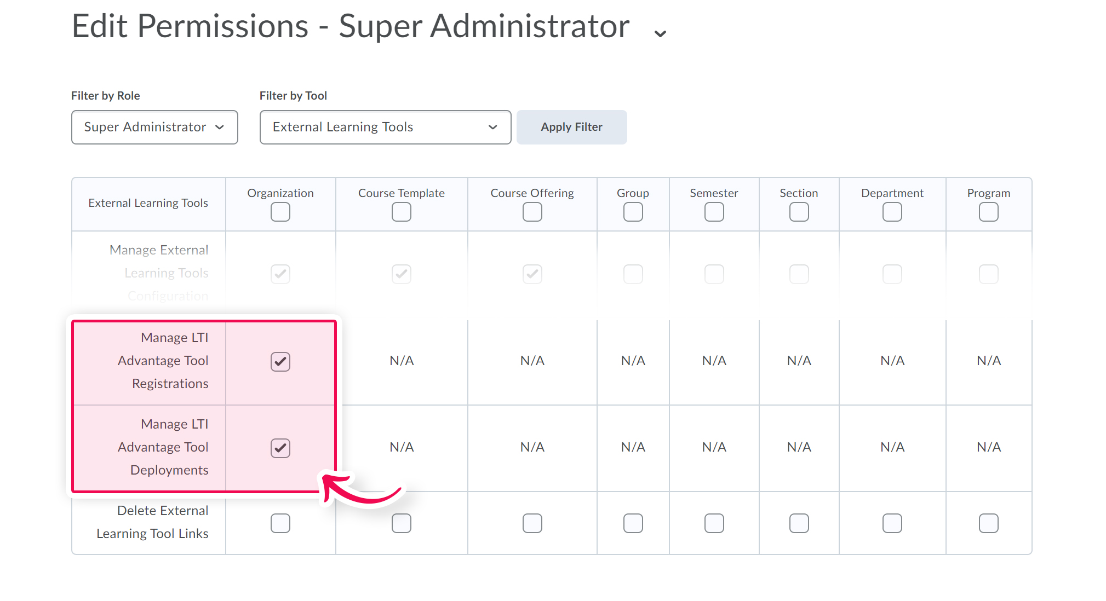Enable Delete External Learning Tool Links for Organization
This screenshot has width=1106, height=601.
[280, 523]
